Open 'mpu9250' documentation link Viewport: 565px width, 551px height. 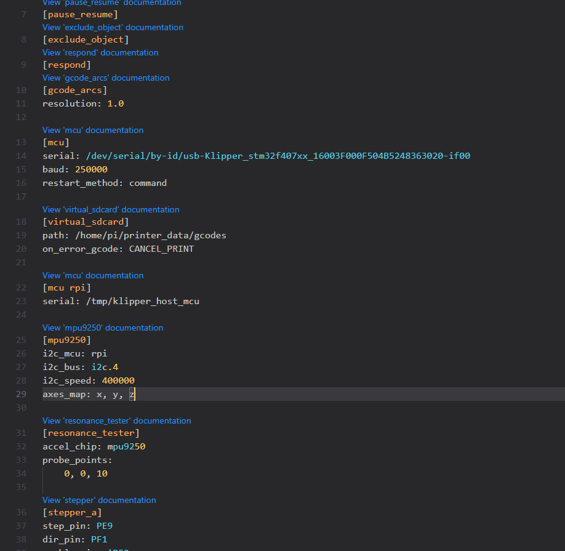pyautogui.click(x=103, y=328)
